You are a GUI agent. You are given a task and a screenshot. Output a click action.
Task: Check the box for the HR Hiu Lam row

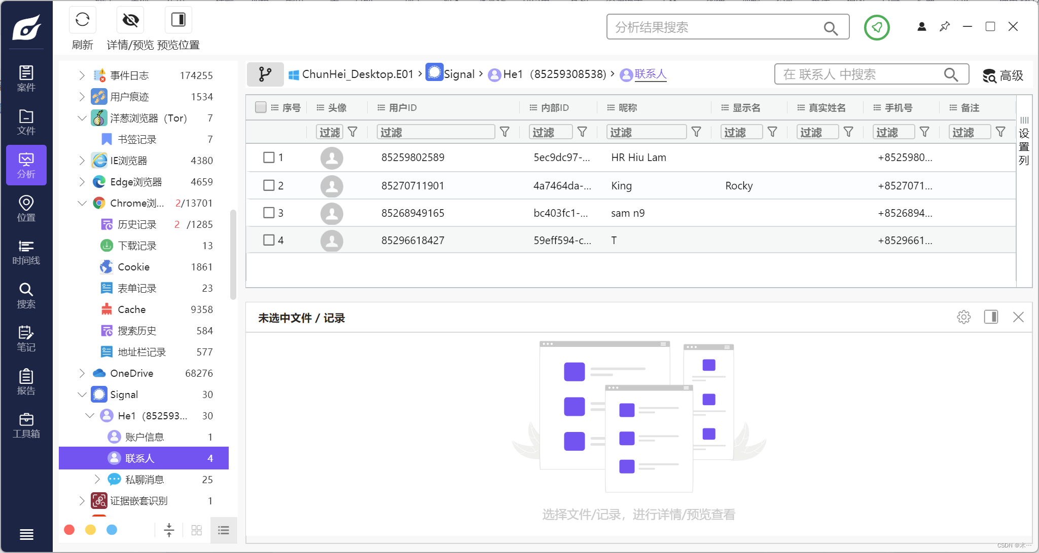click(269, 157)
